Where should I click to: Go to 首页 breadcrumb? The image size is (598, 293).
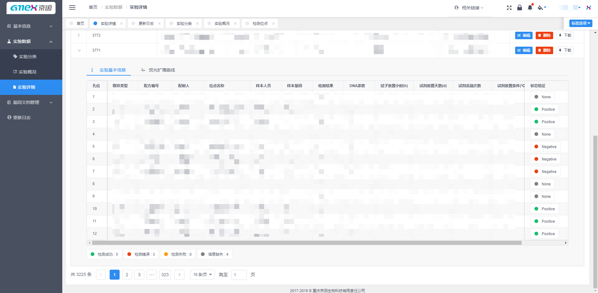pos(93,7)
